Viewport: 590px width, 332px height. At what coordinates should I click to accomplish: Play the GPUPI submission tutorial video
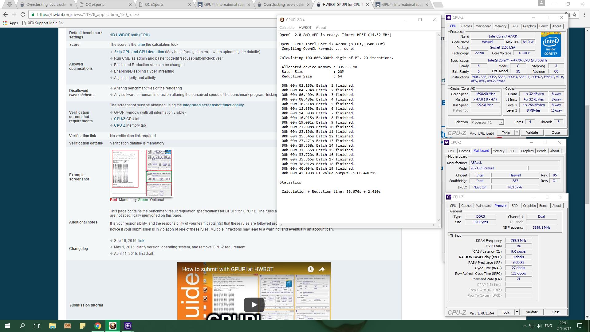point(254,305)
